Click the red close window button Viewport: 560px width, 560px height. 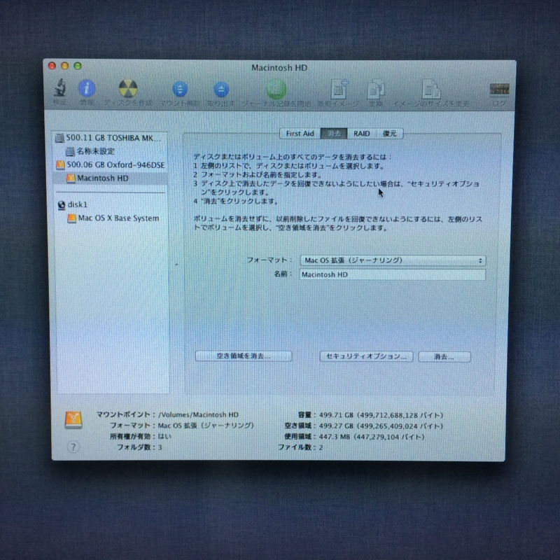[52, 66]
